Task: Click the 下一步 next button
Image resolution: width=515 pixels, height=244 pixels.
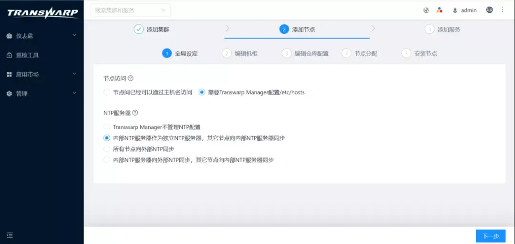Action: coord(491,236)
